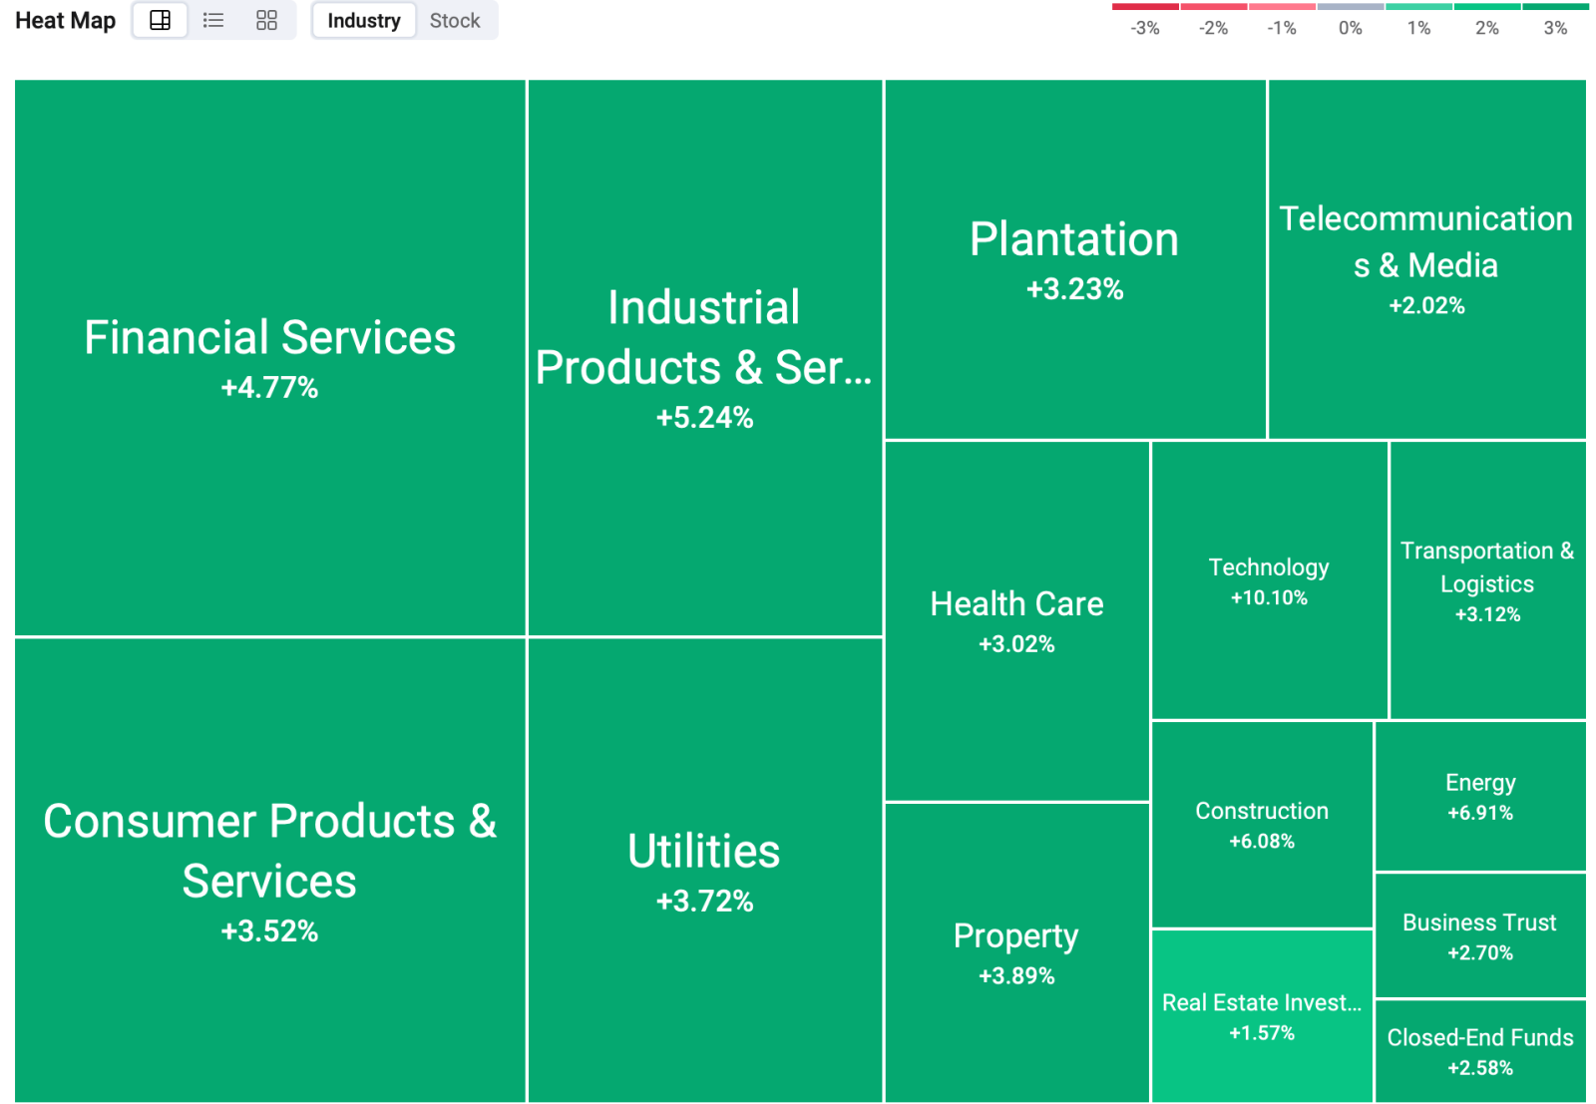Select the Stock tab
Viewport: 1596px width, 1104px height.
tap(455, 20)
